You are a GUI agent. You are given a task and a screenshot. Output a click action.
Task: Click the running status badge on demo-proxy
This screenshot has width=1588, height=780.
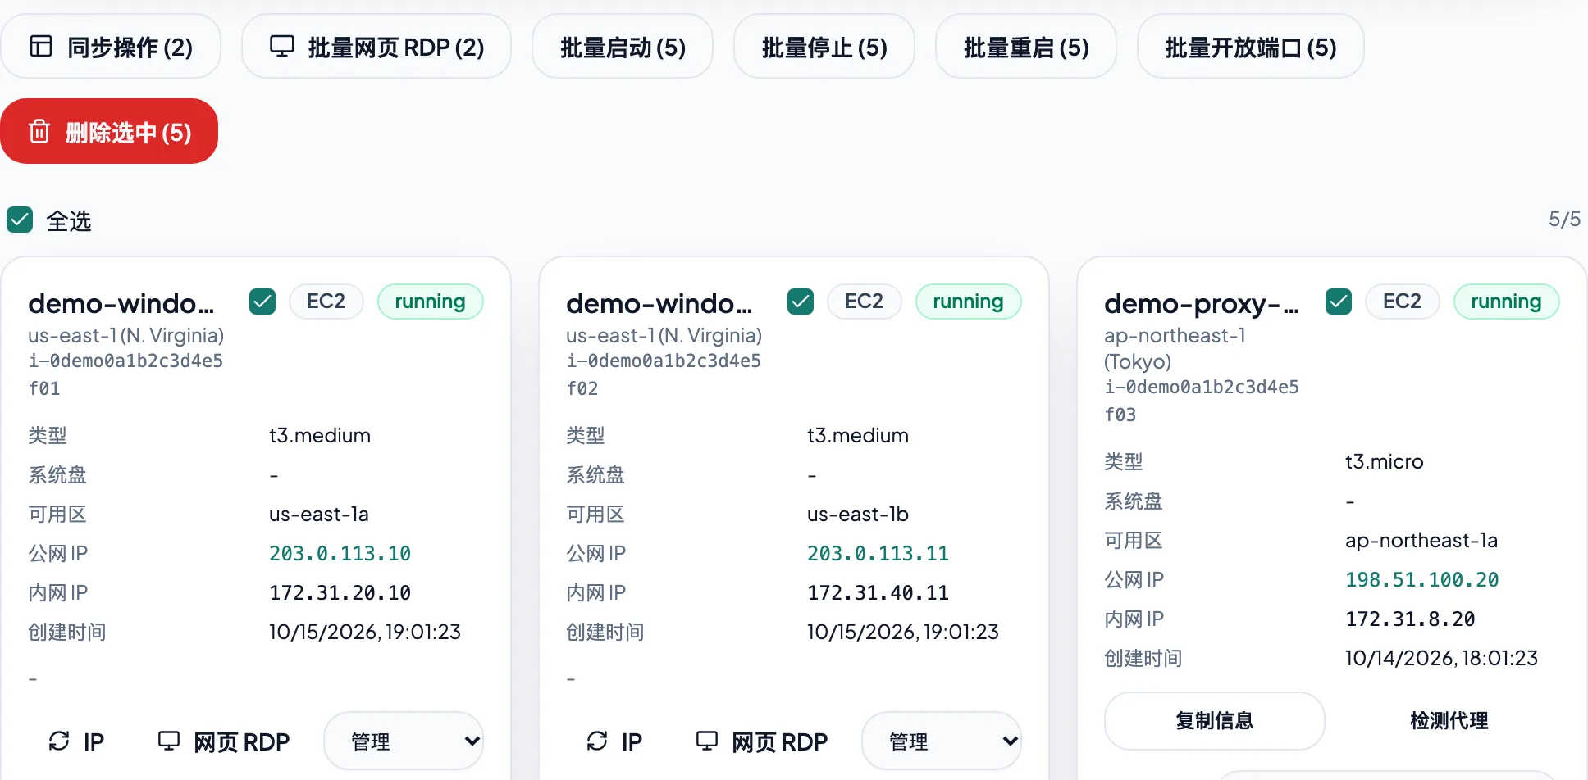1506,302
